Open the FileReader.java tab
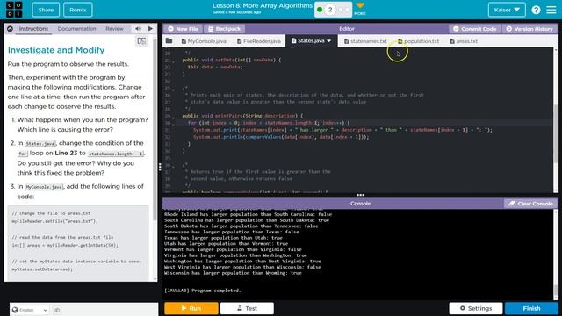 (259, 41)
